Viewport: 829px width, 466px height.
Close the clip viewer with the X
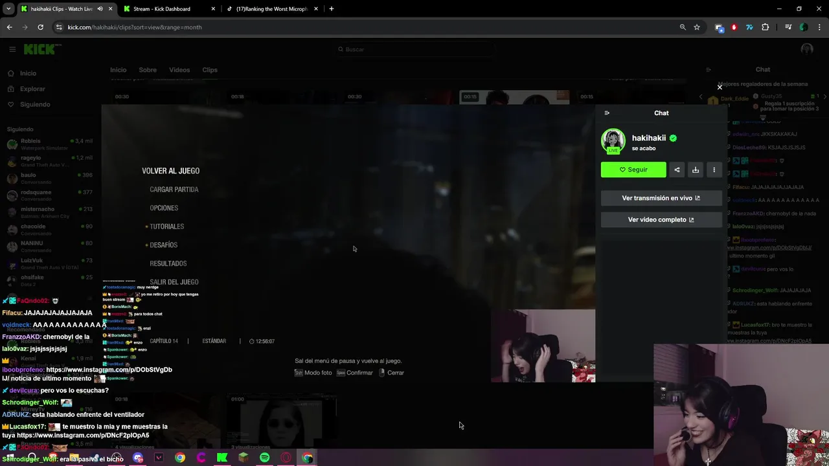point(720,87)
